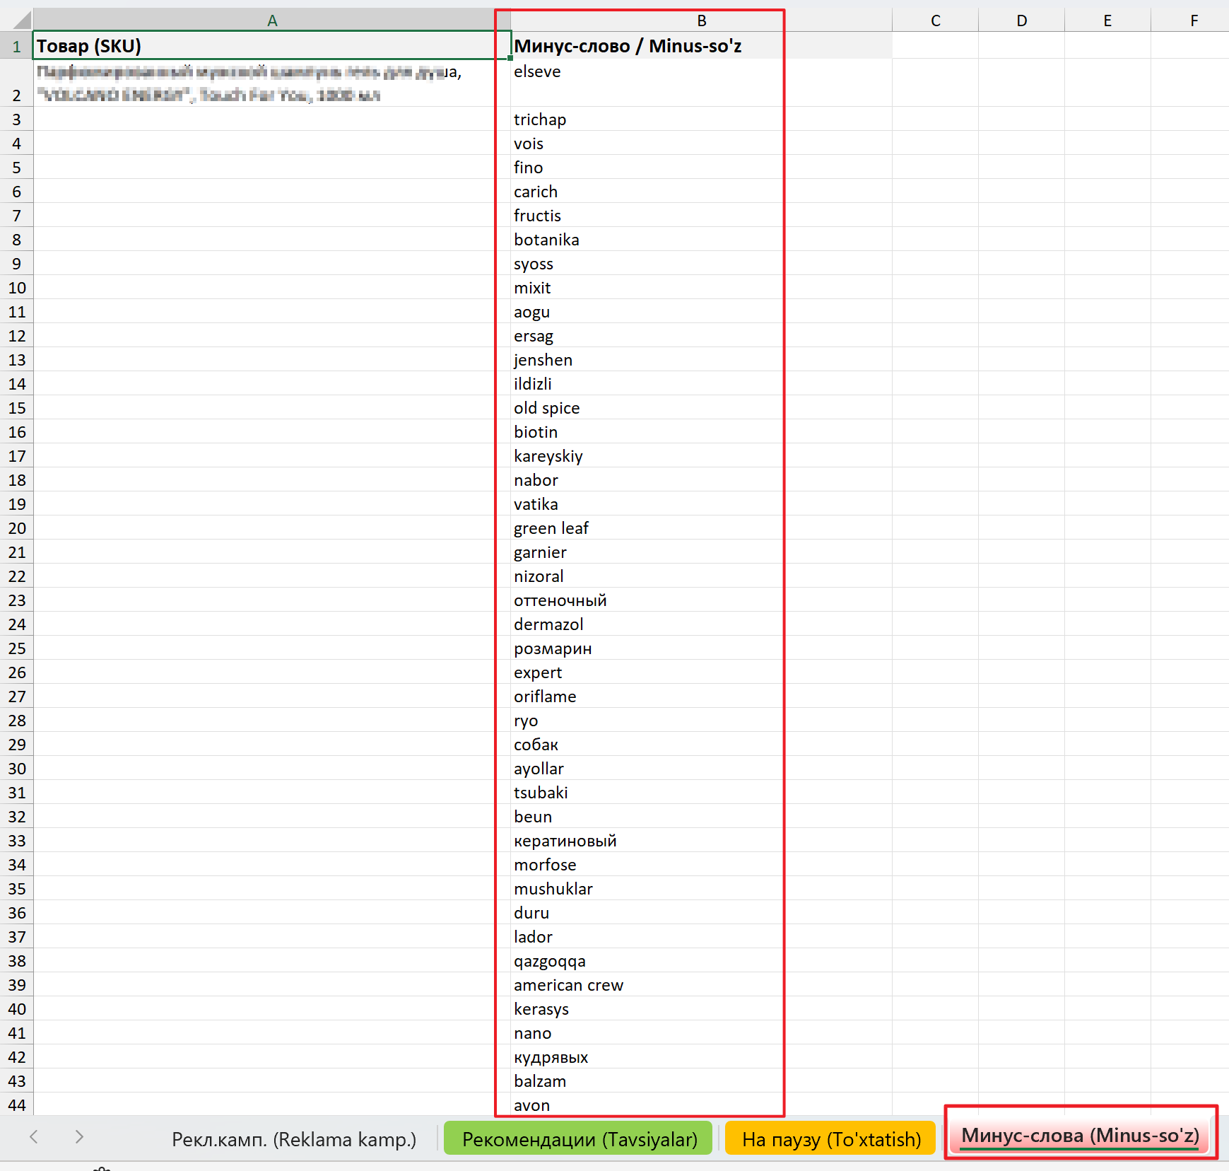Select the blurred product description cell in A2
1229x1171 pixels.
272,83
